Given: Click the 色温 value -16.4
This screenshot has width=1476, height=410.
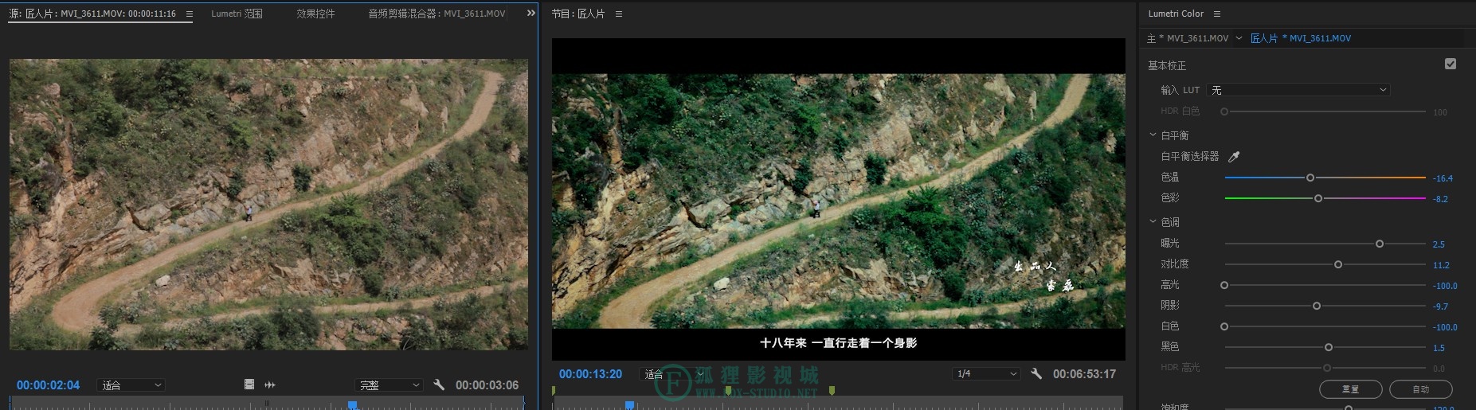Looking at the screenshot, I should 1443,178.
